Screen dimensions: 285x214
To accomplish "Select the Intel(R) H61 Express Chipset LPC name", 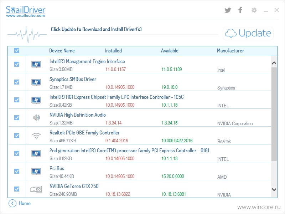I will point(116,97).
